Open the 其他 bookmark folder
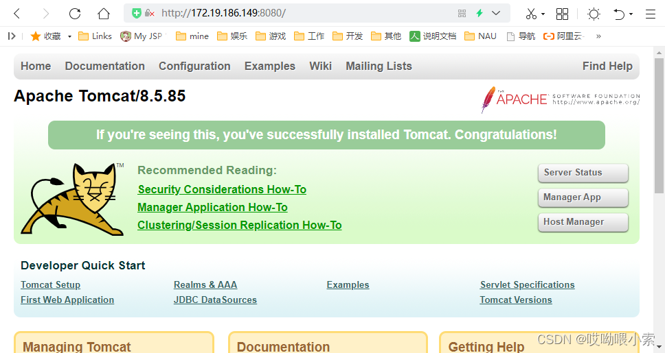Viewport: 665px width, 353px height. 386,36
